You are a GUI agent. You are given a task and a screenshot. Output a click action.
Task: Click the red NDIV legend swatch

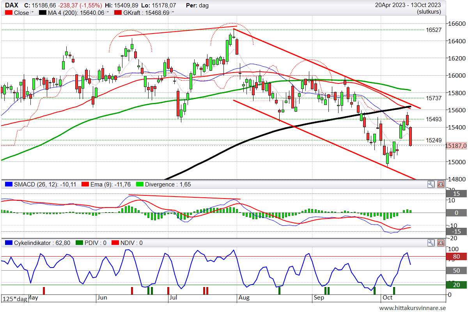click(x=115, y=243)
